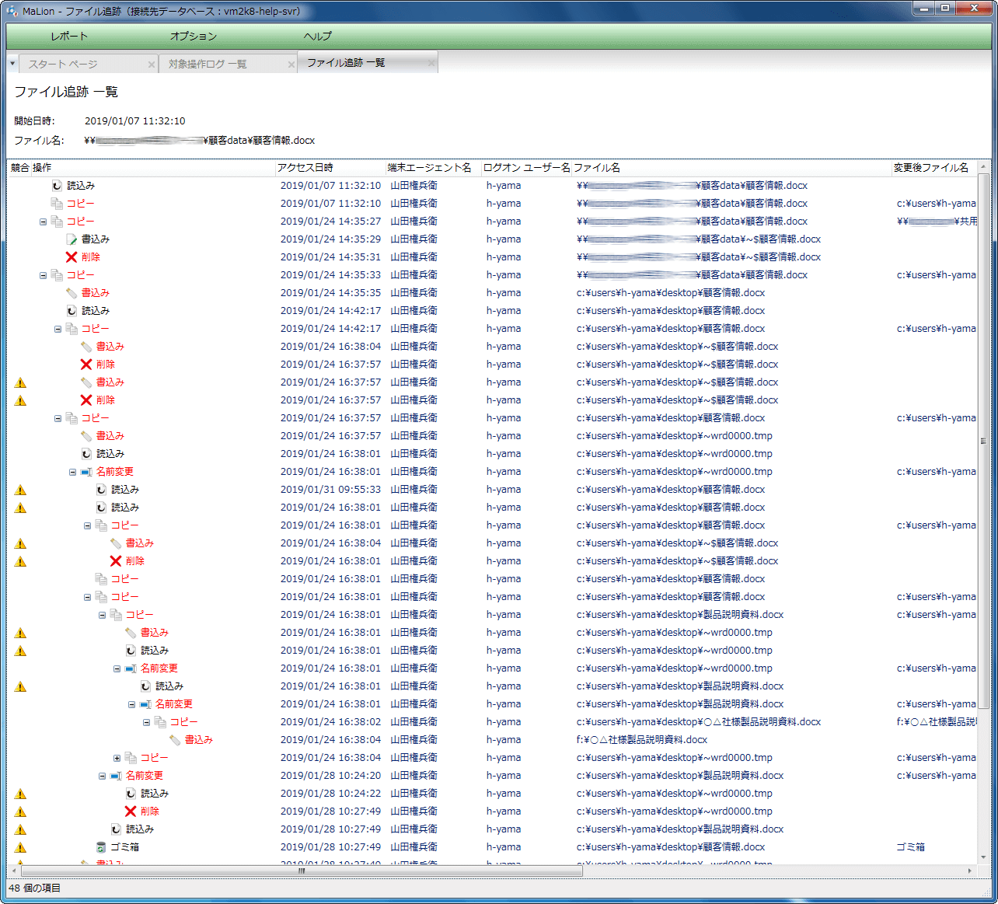Screen dimensions: 998x904
Task: Collapse the コピー node at 14:35:27
Action: point(43,222)
